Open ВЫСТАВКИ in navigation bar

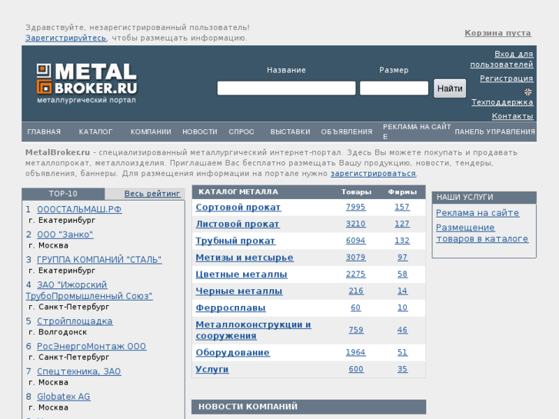(290, 132)
